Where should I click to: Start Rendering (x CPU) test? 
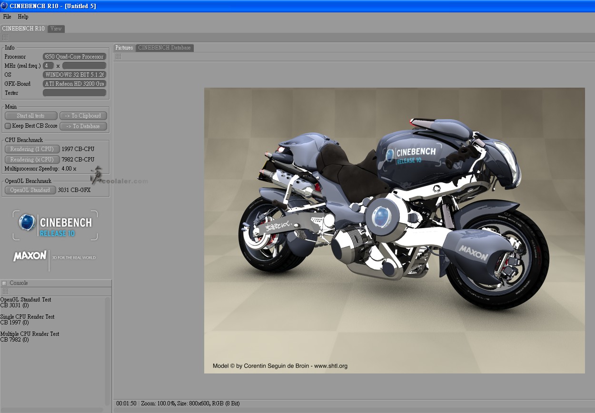tap(32, 160)
